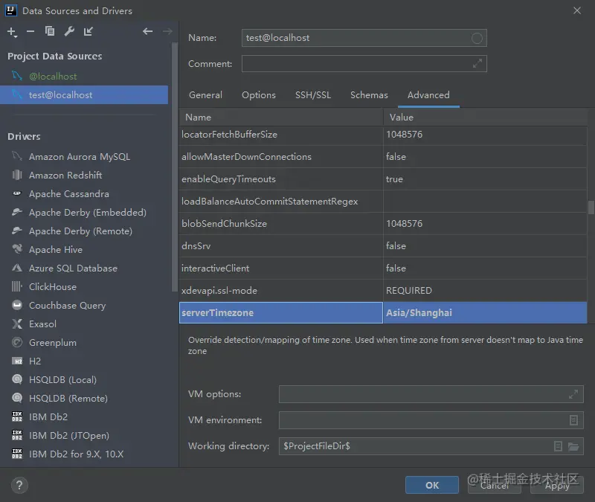Edit enableQueryTimeouts true value
The height and width of the screenshot is (502, 595).
coord(485,179)
